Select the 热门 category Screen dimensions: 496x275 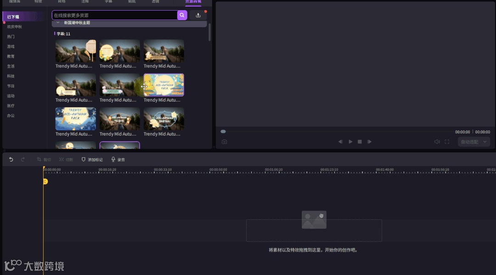11,36
